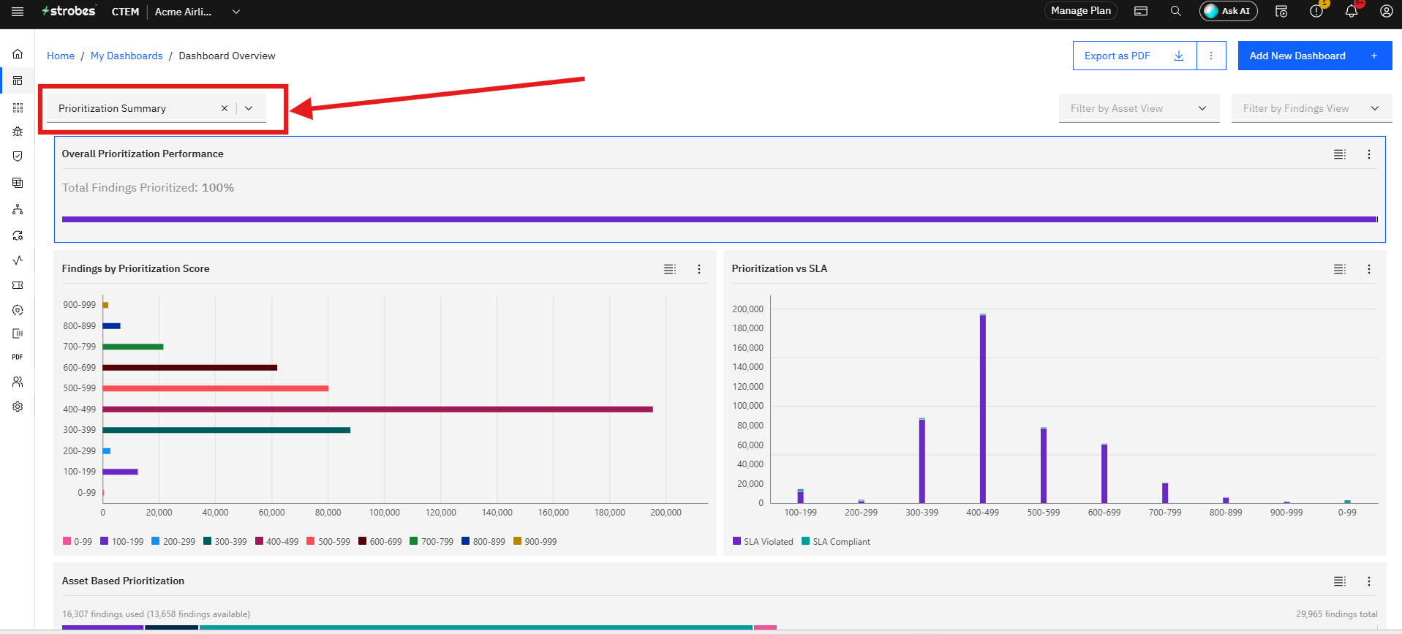
Task: Open the refresh-gear automation icon in sidebar
Action: coord(18,235)
